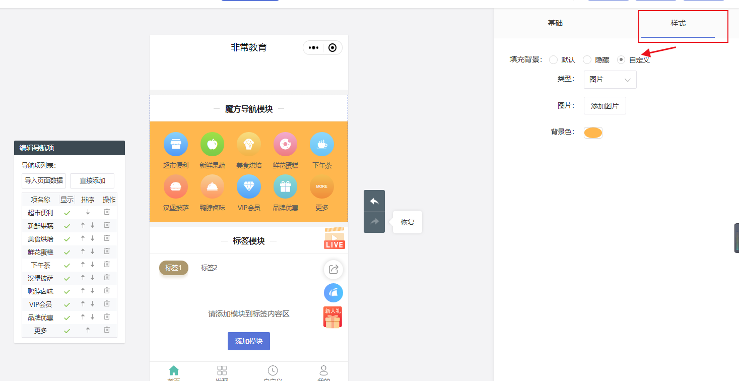739x381 pixels.
Task: Click the 新人礼 gift icon
Action: click(332, 316)
